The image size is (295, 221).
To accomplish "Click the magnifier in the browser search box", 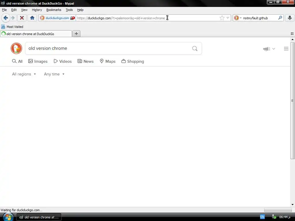I will pos(280,18).
